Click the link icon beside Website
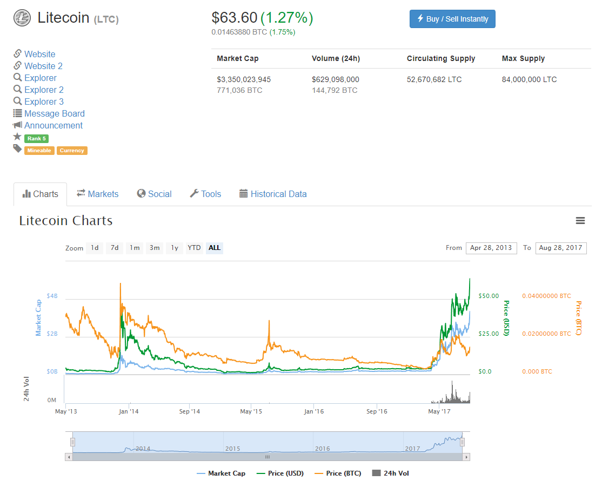 click(17, 53)
